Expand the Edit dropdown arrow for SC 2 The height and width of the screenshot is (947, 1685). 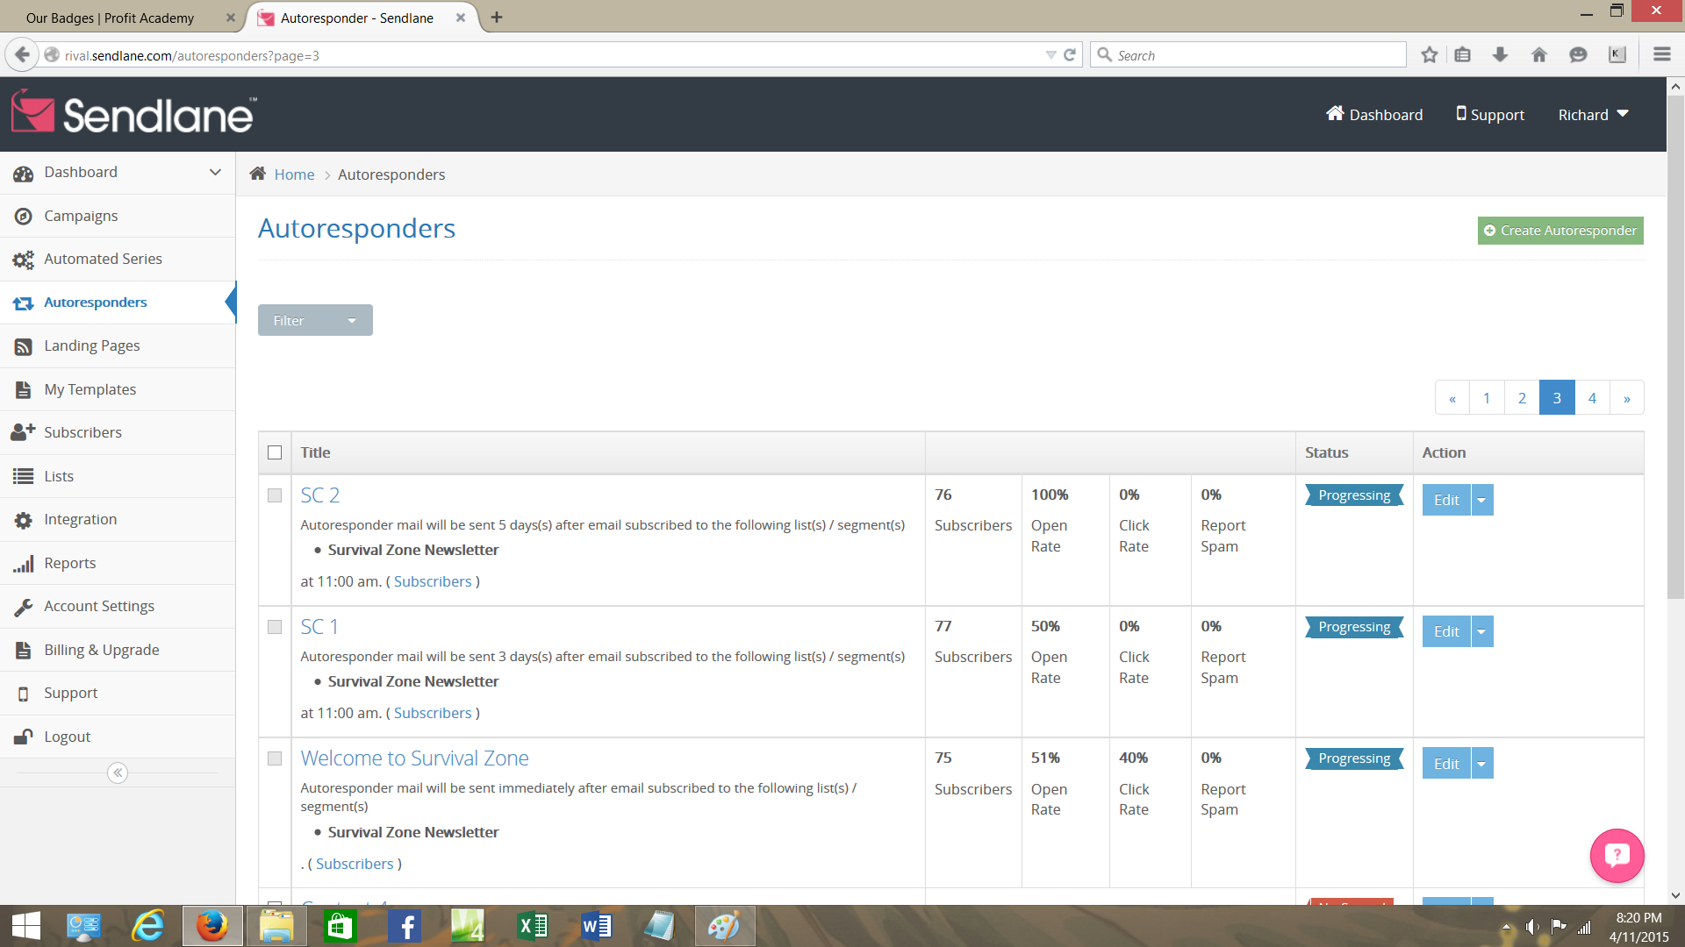(1481, 500)
